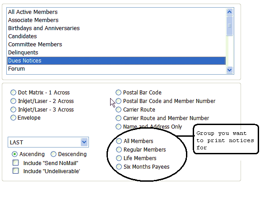Click the list scroll up arrow
This screenshot has height=197, width=269.
[229, 12]
